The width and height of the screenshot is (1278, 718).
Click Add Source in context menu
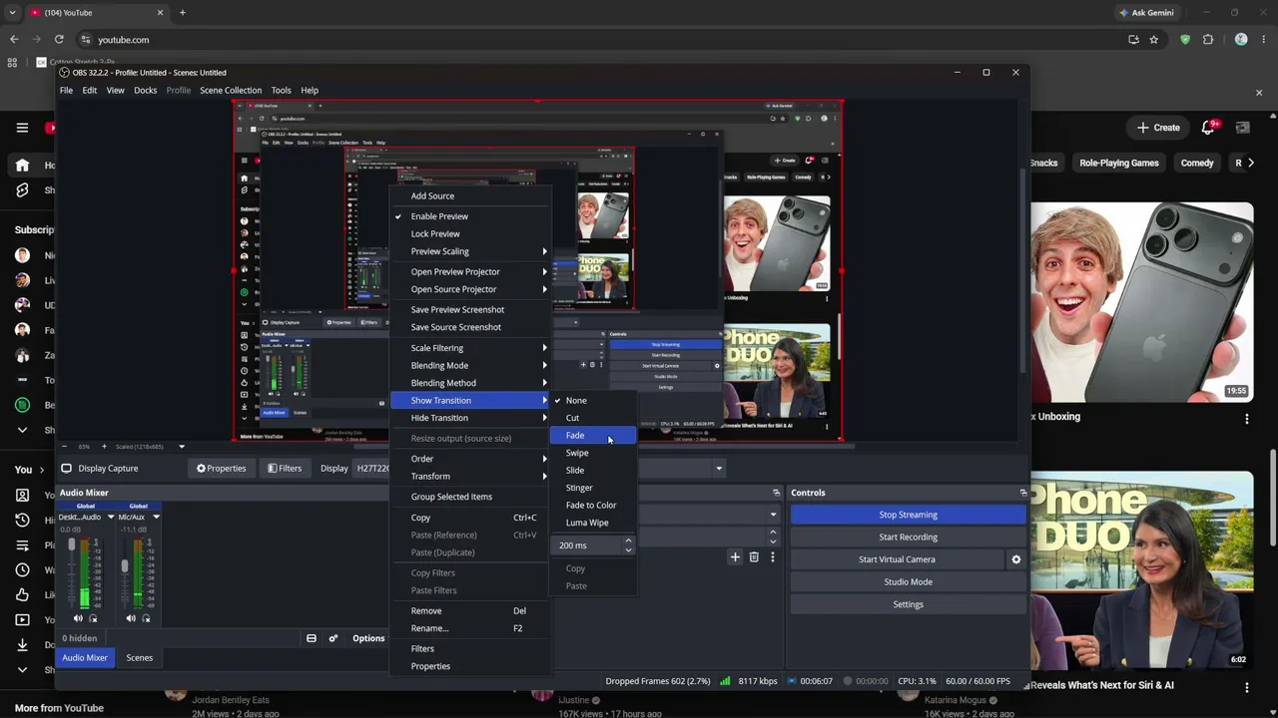[469, 196]
